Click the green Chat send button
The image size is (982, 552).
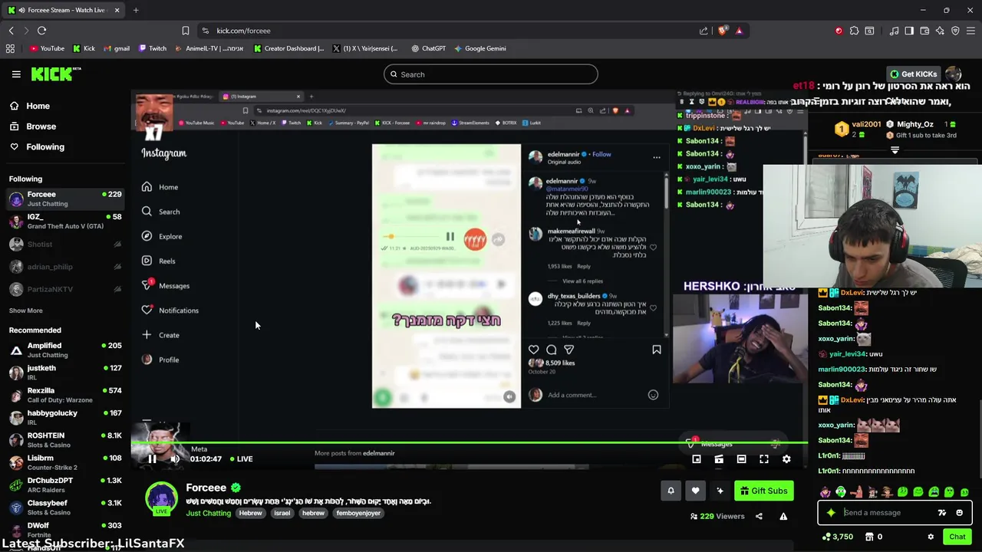pyautogui.click(x=957, y=537)
